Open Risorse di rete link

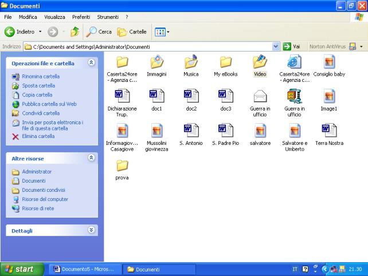point(38,208)
